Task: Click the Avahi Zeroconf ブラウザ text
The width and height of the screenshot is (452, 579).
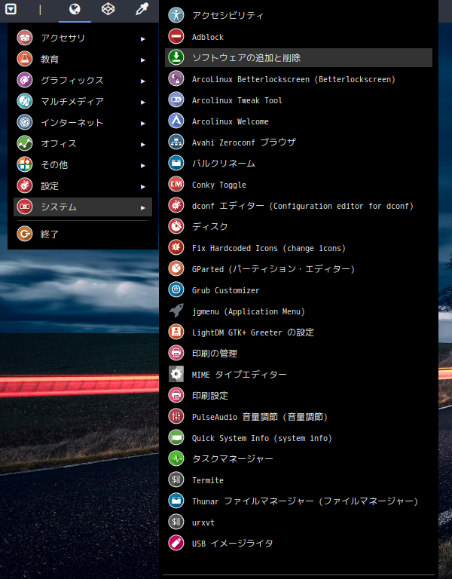Action: [244, 142]
